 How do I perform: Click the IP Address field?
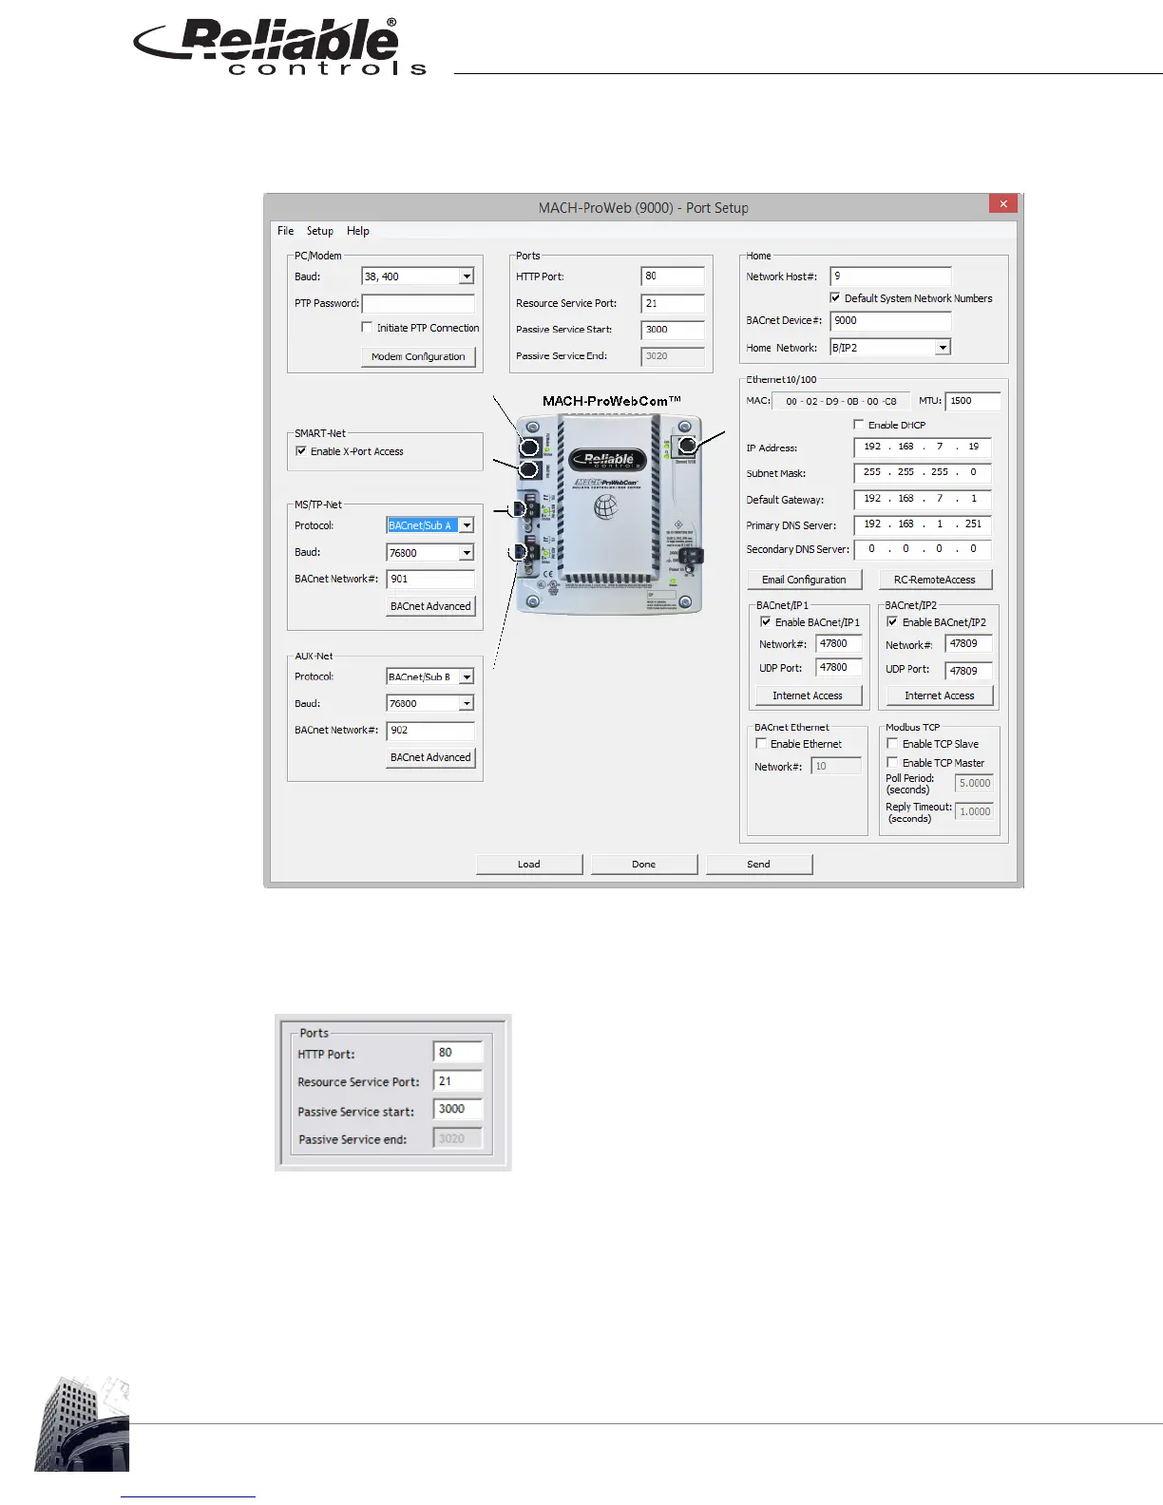[923, 447]
